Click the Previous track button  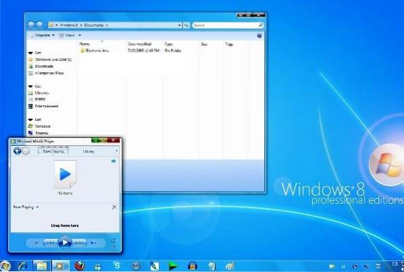pyautogui.click(x=50, y=243)
